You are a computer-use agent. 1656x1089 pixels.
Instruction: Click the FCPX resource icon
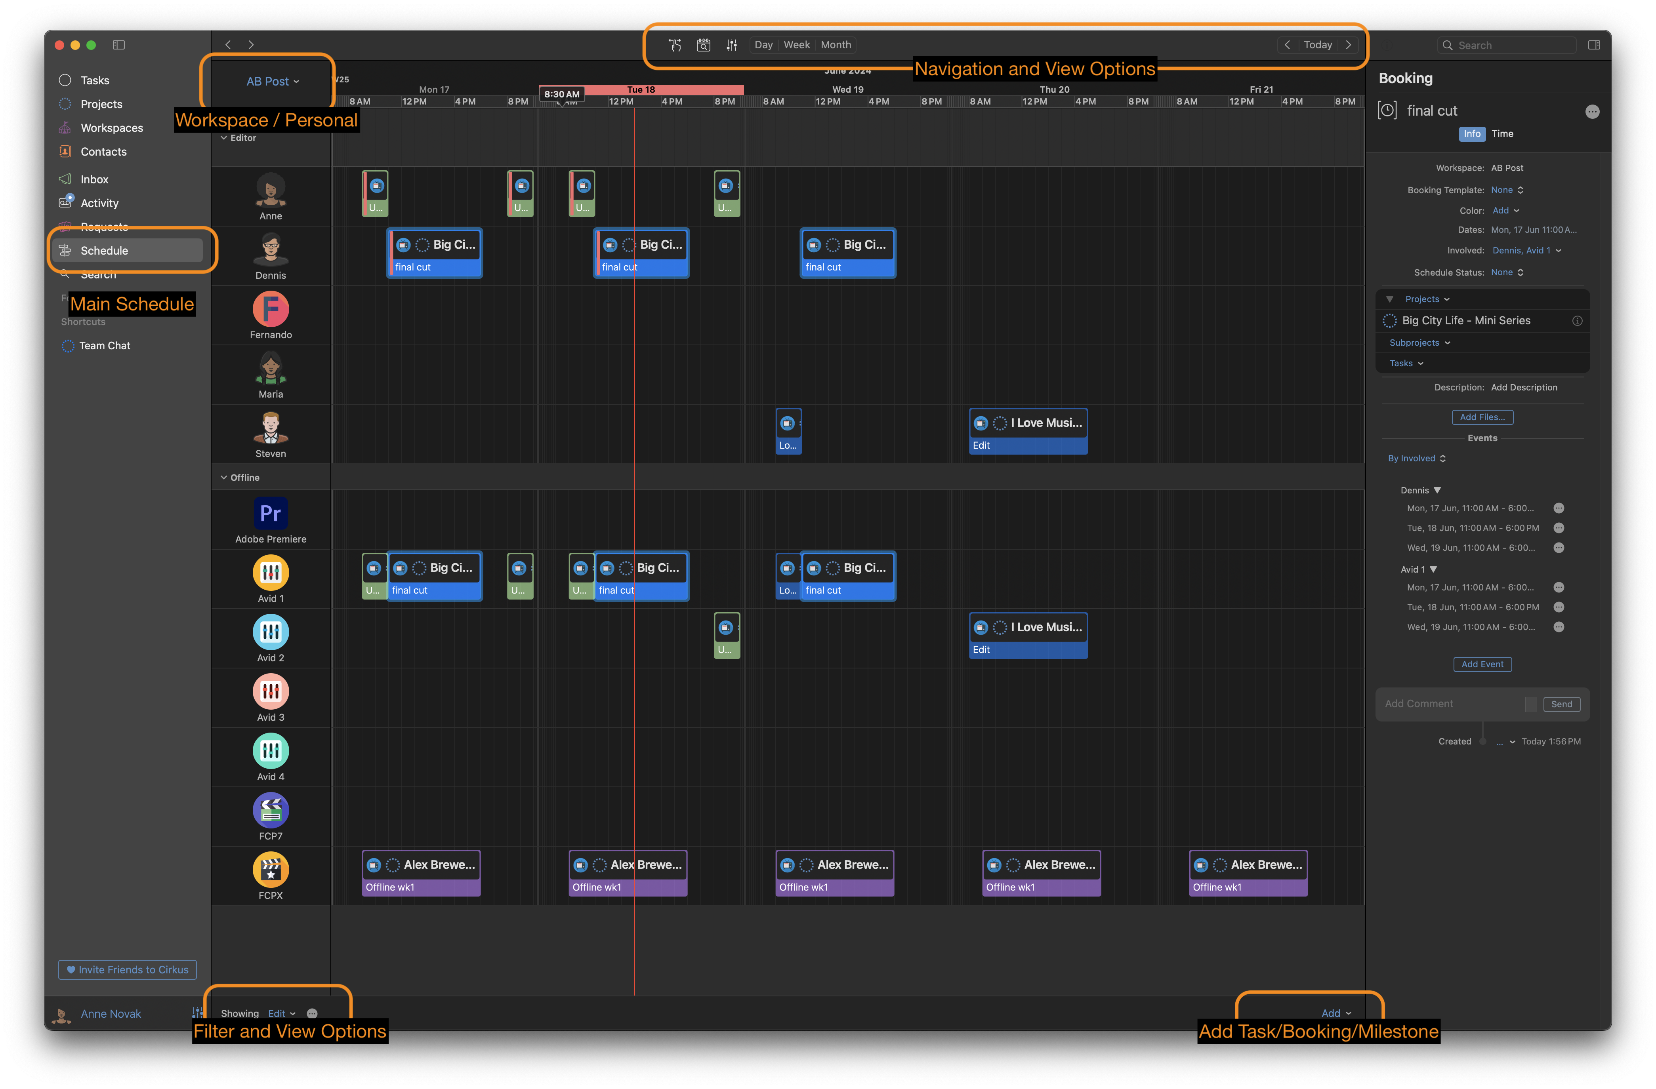click(x=271, y=869)
